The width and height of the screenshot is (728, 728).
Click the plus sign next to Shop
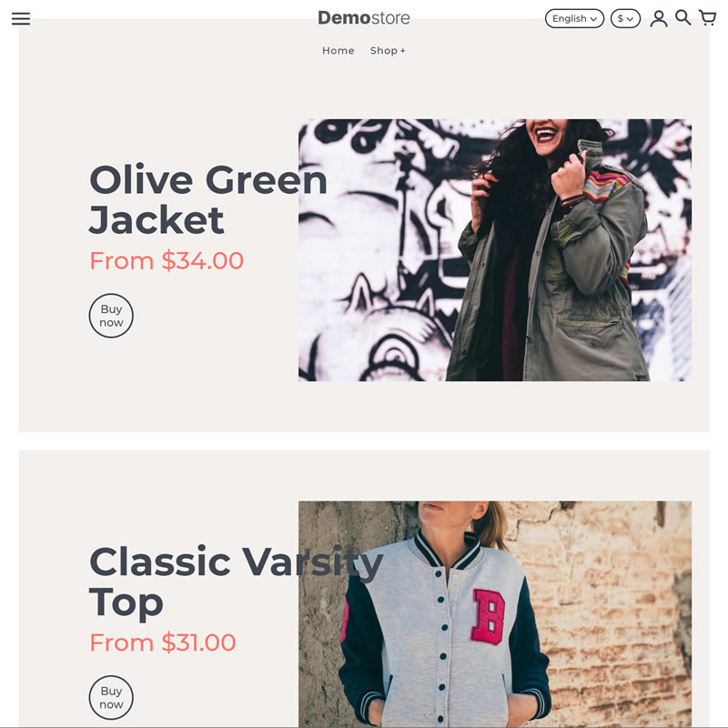pos(402,51)
